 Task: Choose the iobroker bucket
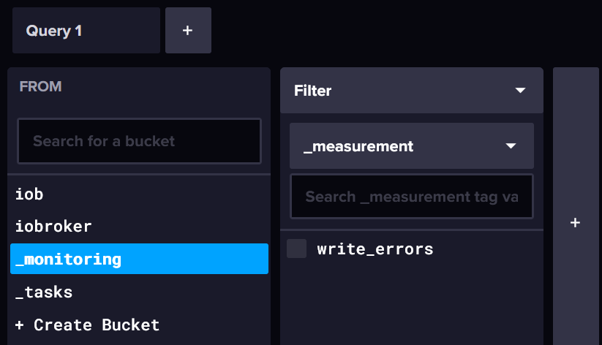tap(139, 227)
